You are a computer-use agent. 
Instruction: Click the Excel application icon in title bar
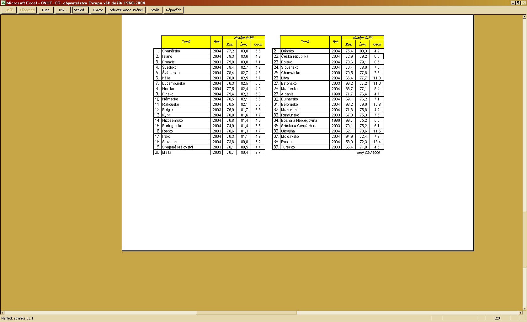[x=3, y=3]
